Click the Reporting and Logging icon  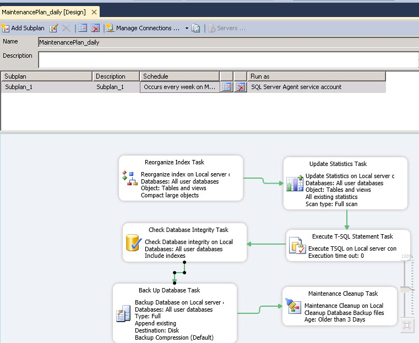[x=195, y=28]
